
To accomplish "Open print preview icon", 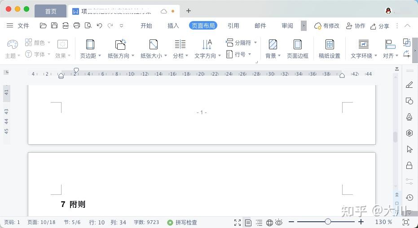I will [x=88, y=26].
